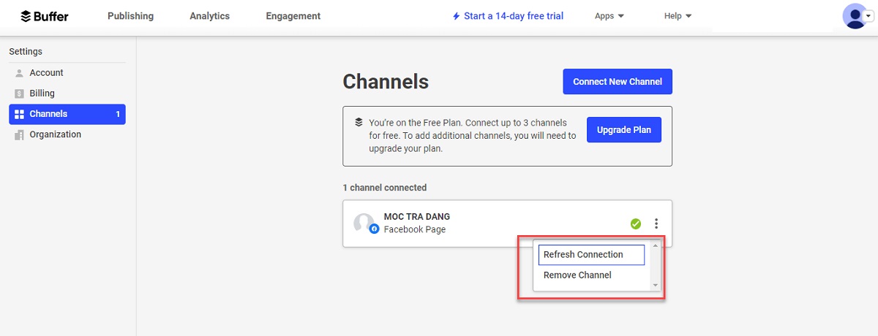Screen dimensions: 878x336
Task: Click the Settings sidebar heading
Action: (x=26, y=52)
